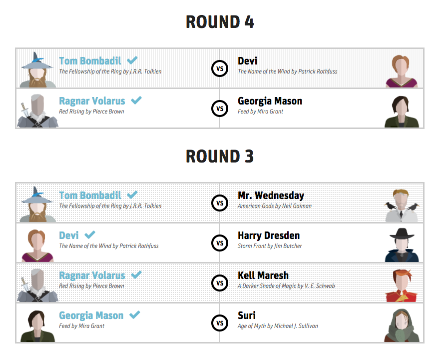This screenshot has width=445, height=359.
Task: Click Harry Dresden's black-hat avatar
Action: (x=402, y=245)
